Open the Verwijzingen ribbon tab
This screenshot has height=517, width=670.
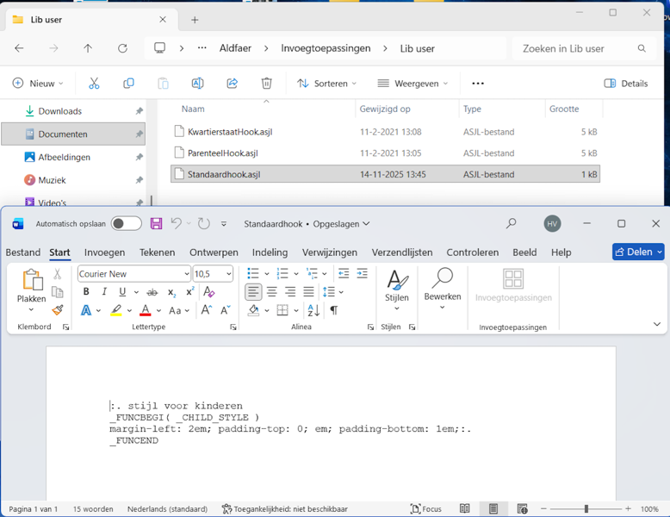(x=329, y=252)
